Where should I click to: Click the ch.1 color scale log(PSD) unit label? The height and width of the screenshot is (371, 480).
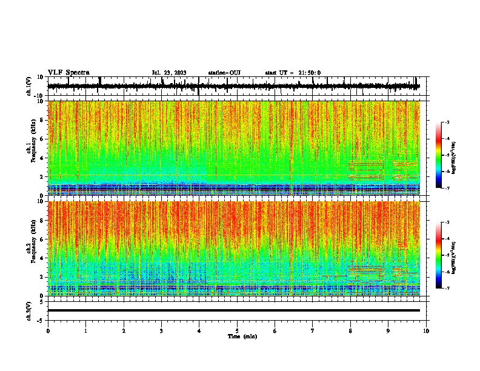[x=454, y=158]
